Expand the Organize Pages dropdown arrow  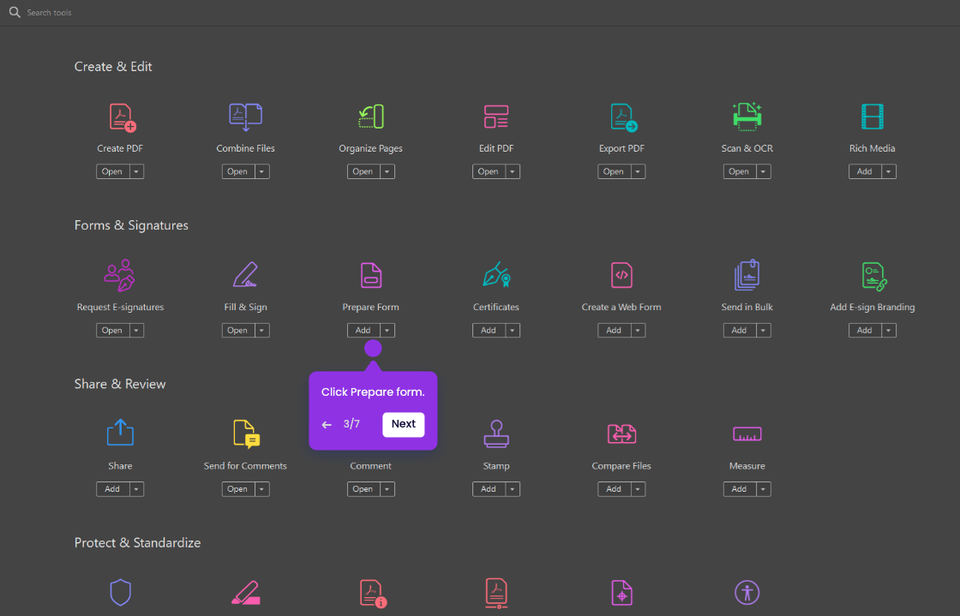click(x=387, y=172)
